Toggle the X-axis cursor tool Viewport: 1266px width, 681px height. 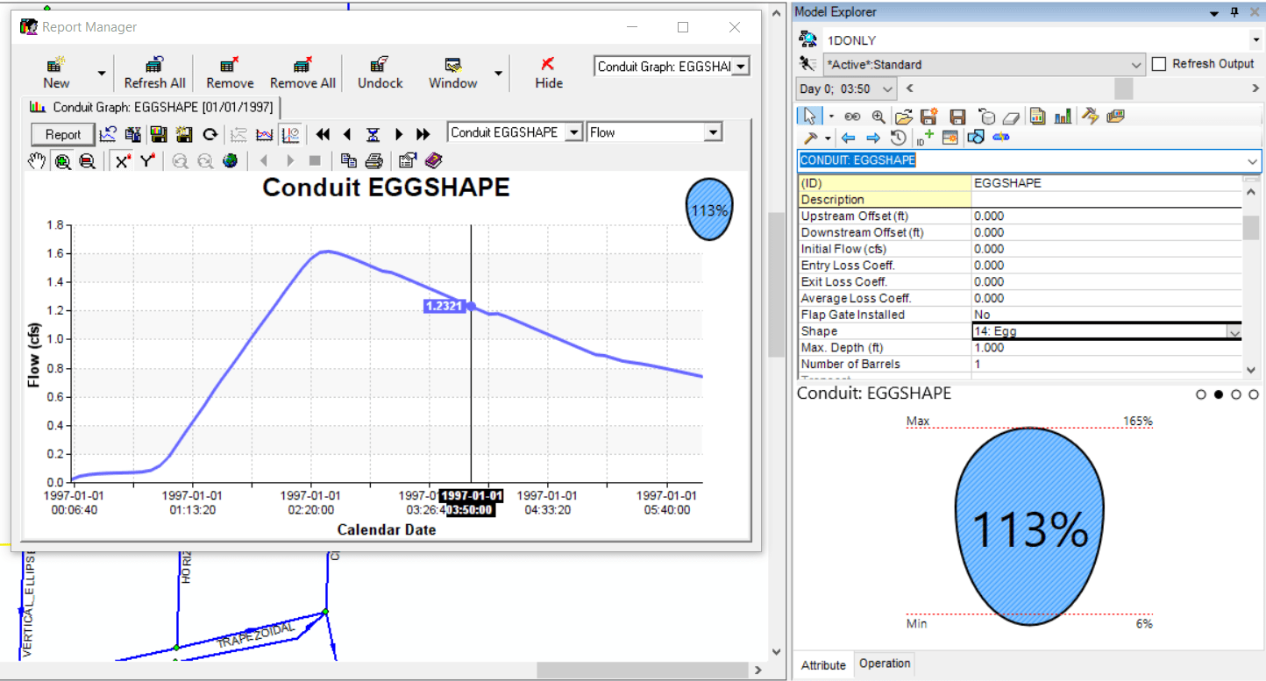coord(123,161)
